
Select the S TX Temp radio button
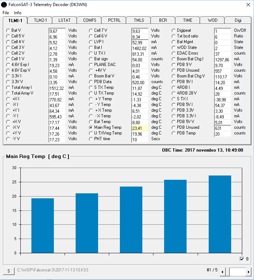pos(91,88)
